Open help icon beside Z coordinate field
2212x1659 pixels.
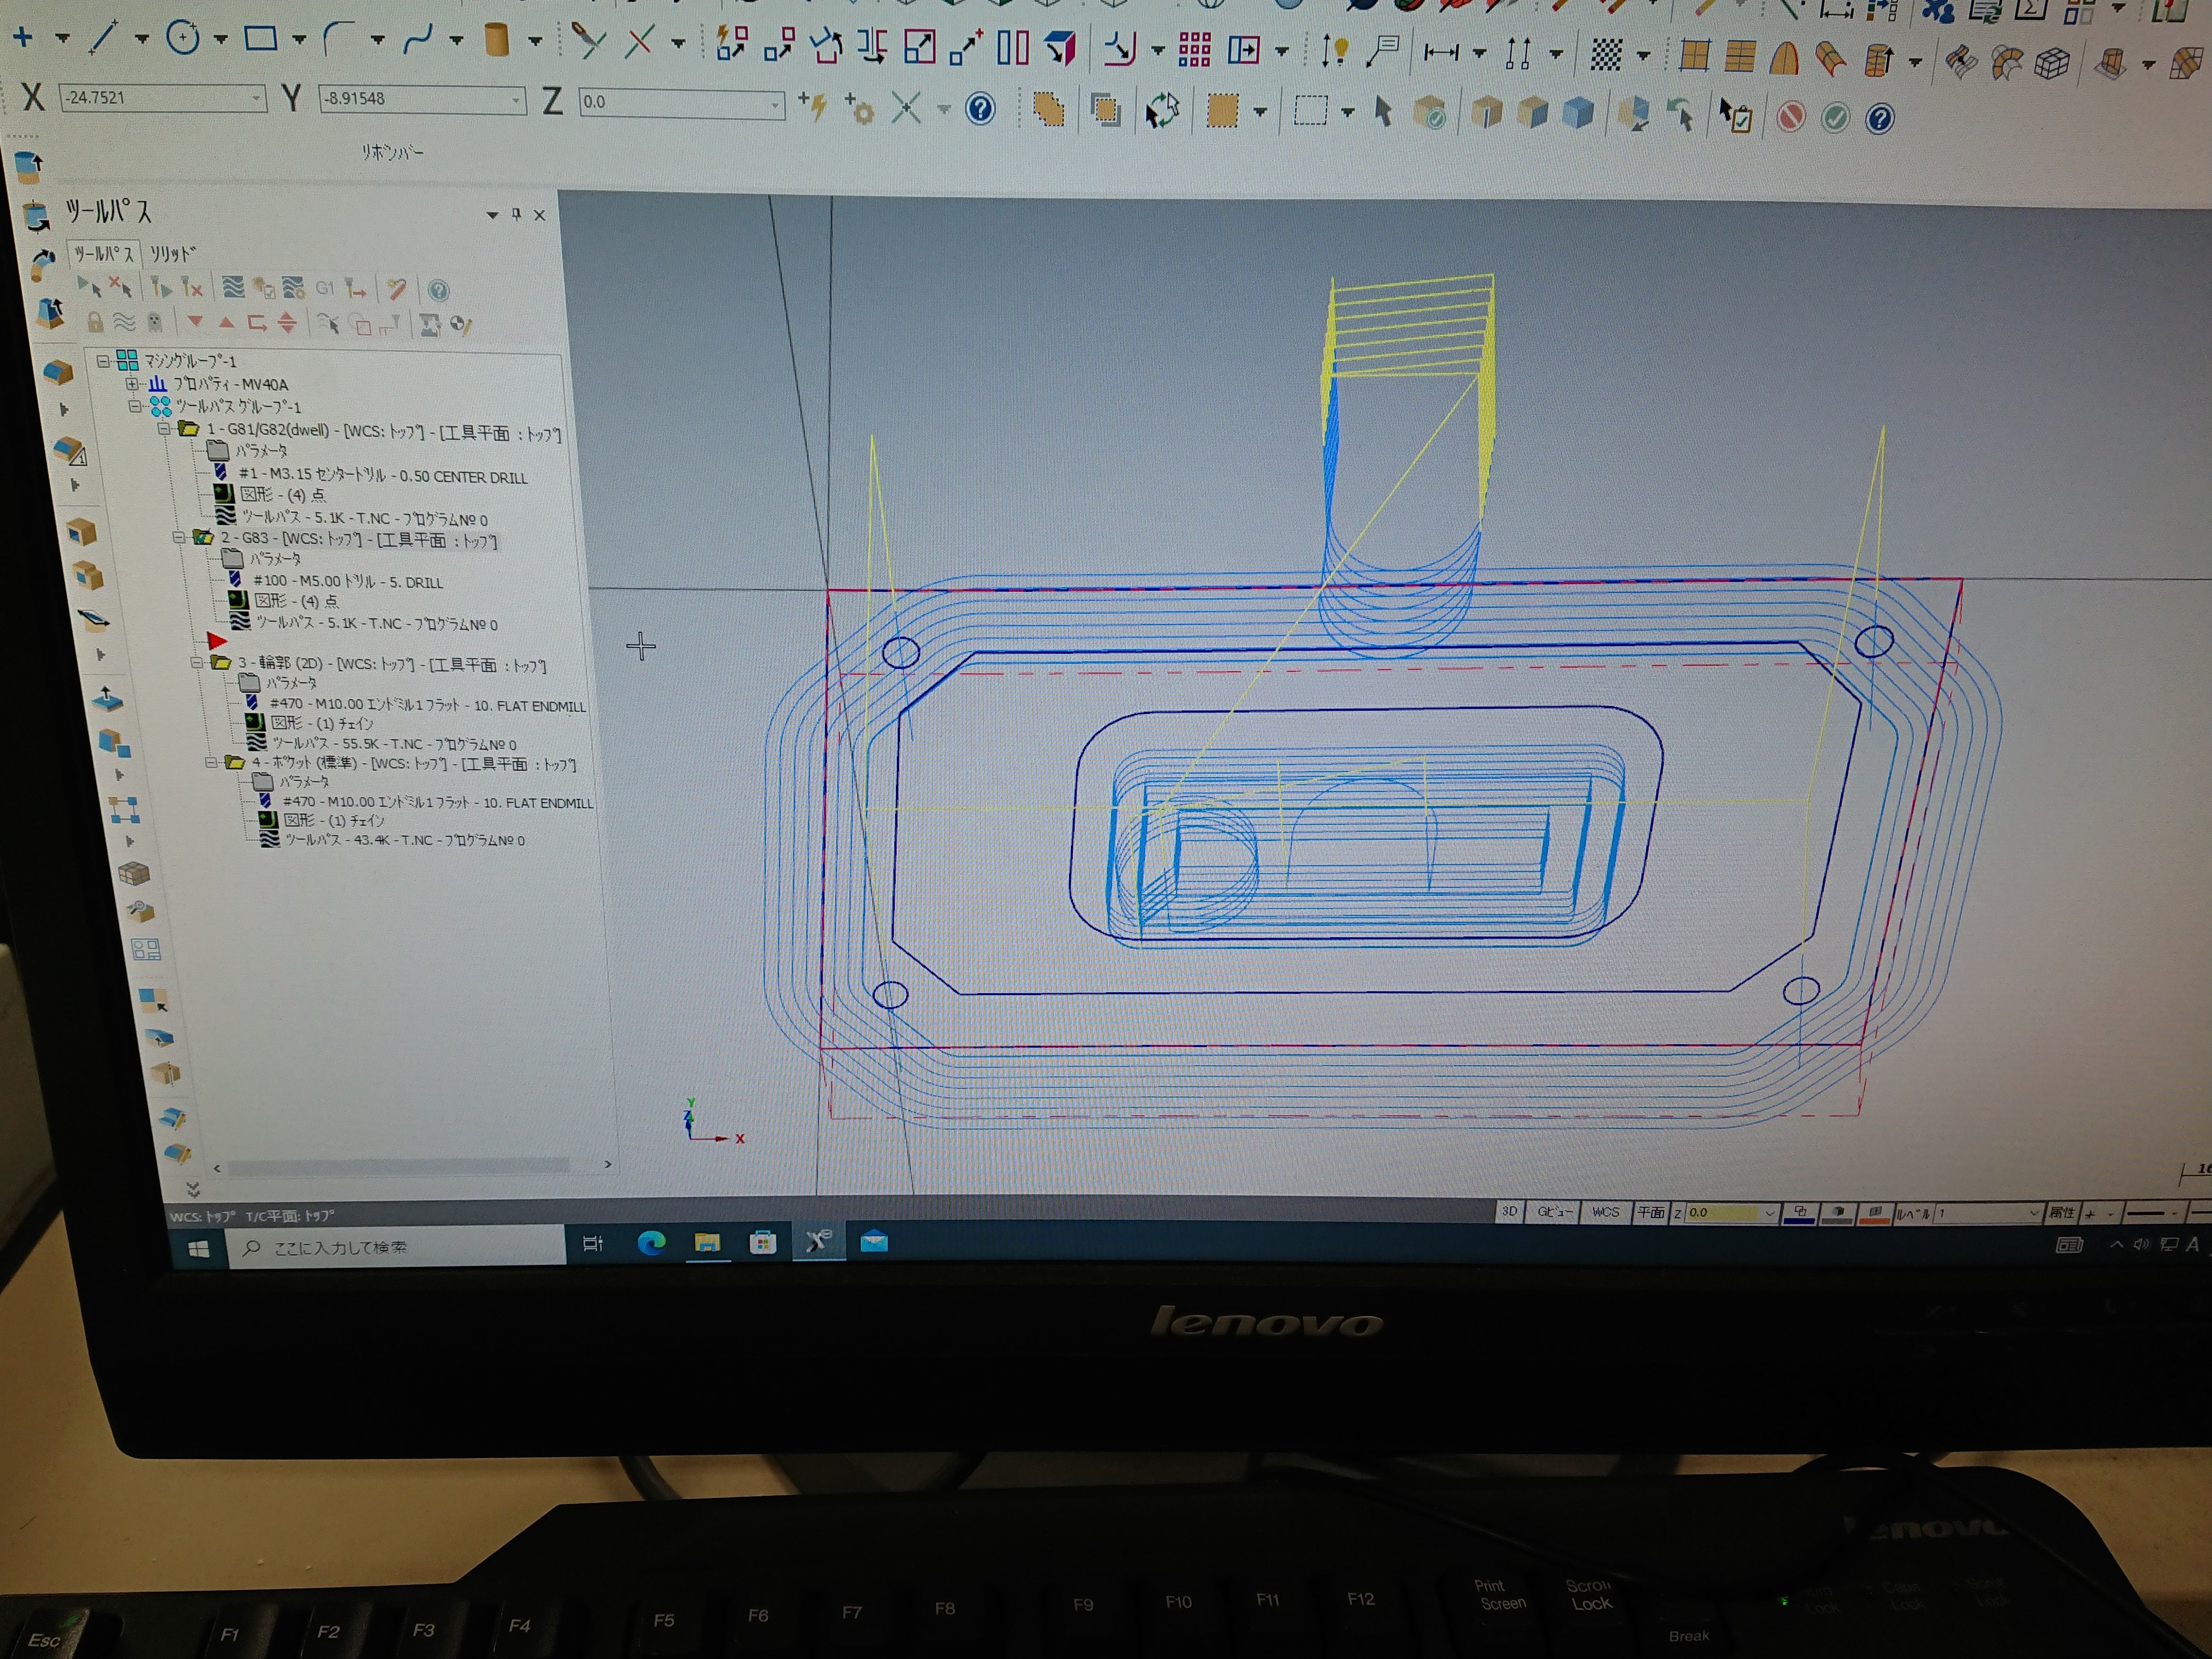(x=980, y=108)
